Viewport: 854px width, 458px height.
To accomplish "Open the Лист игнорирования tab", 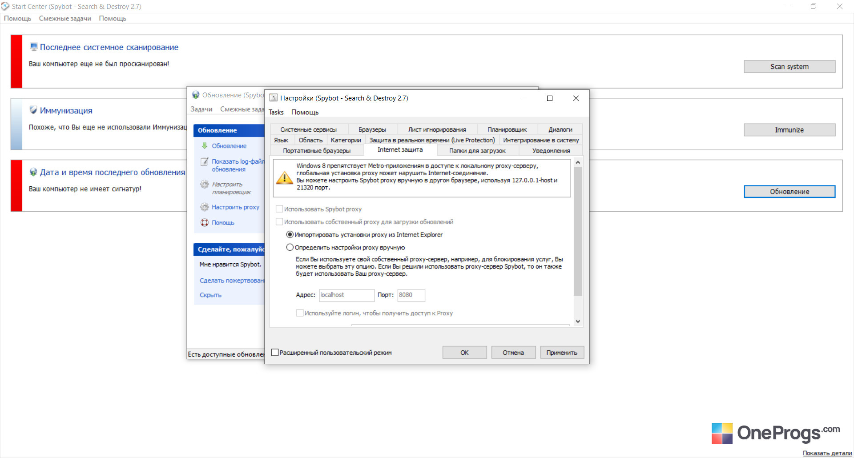I will 437,129.
